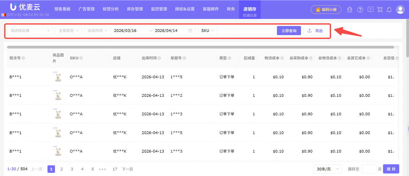
Task: Click order number 1***2 cell
Action: (x=176, y=96)
